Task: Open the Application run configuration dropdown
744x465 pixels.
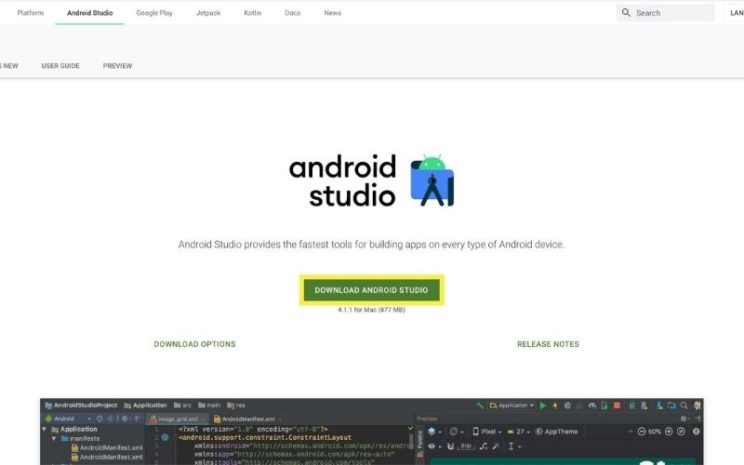Action: point(512,405)
